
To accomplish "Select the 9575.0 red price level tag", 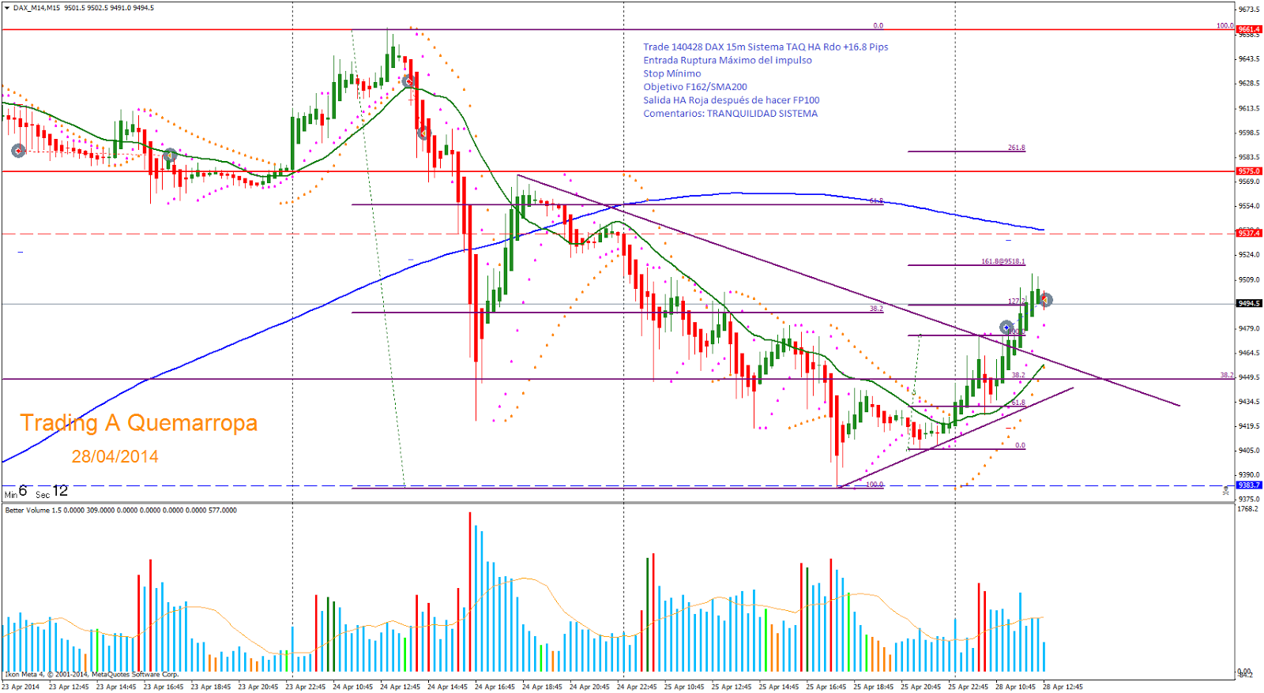I will click(1249, 171).
